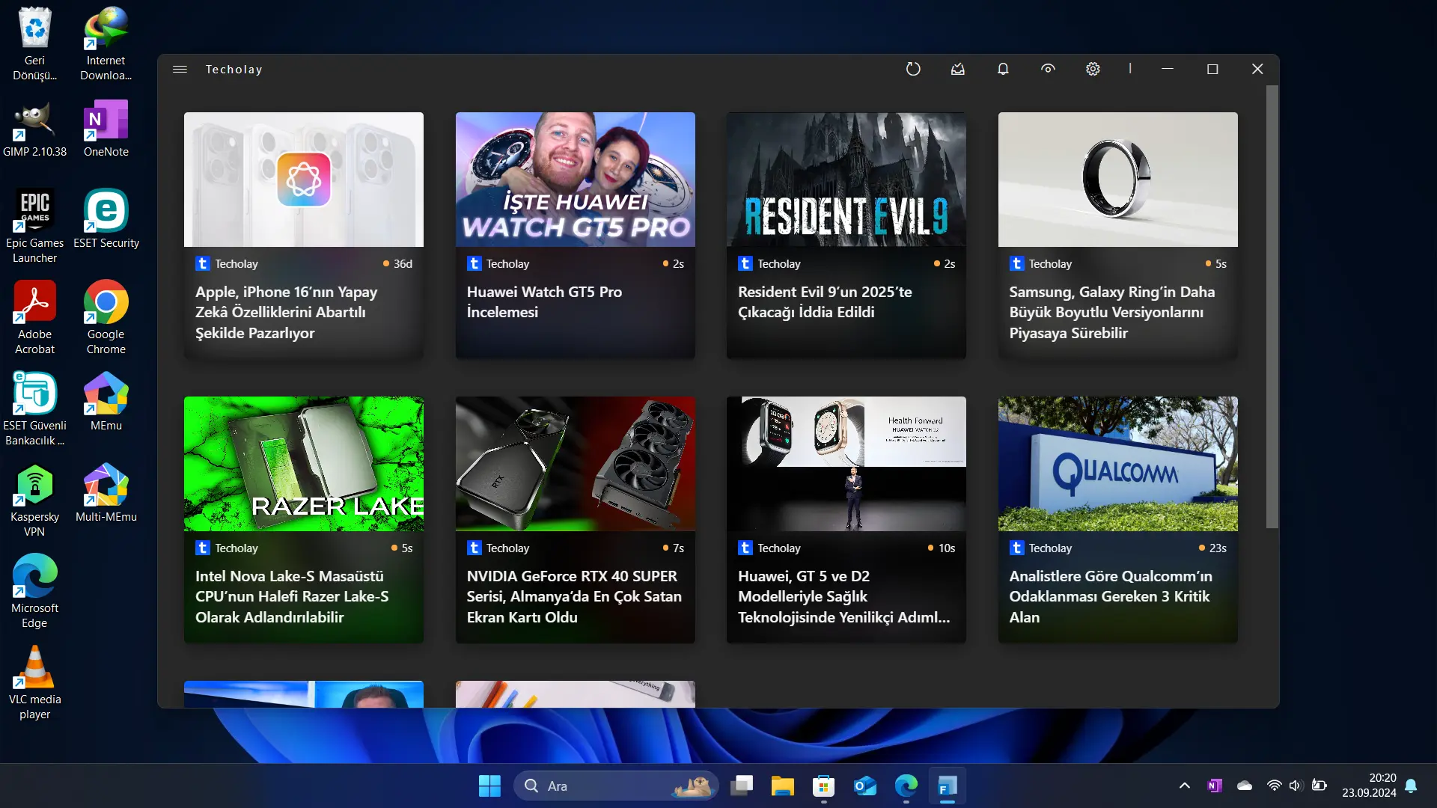Open Outlook from the taskbar

tap(864, 786)
